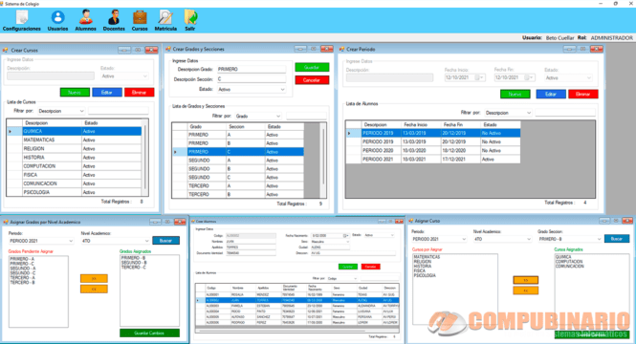
Task: Open the Configuraciones toolbar icon
Action: 21,20
